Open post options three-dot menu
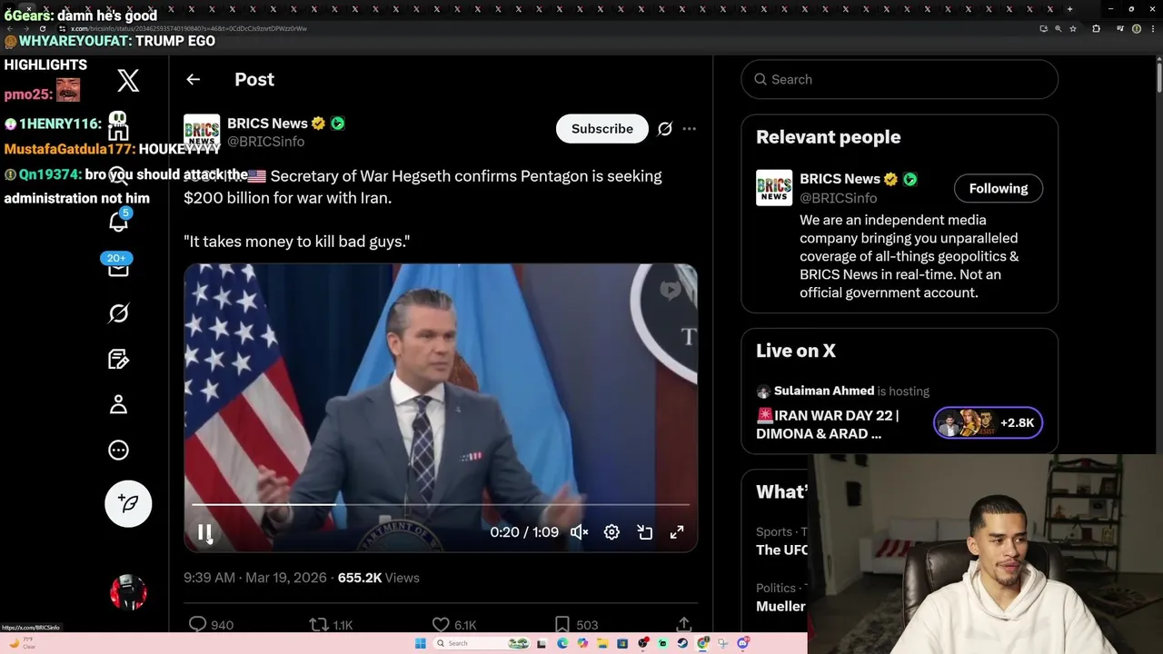This screenshot has height=654, width=1163. tap(690, 129)
